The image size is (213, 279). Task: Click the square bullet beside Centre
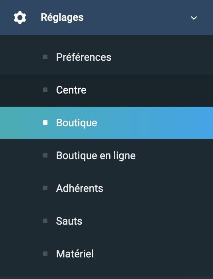pos(45,90)
